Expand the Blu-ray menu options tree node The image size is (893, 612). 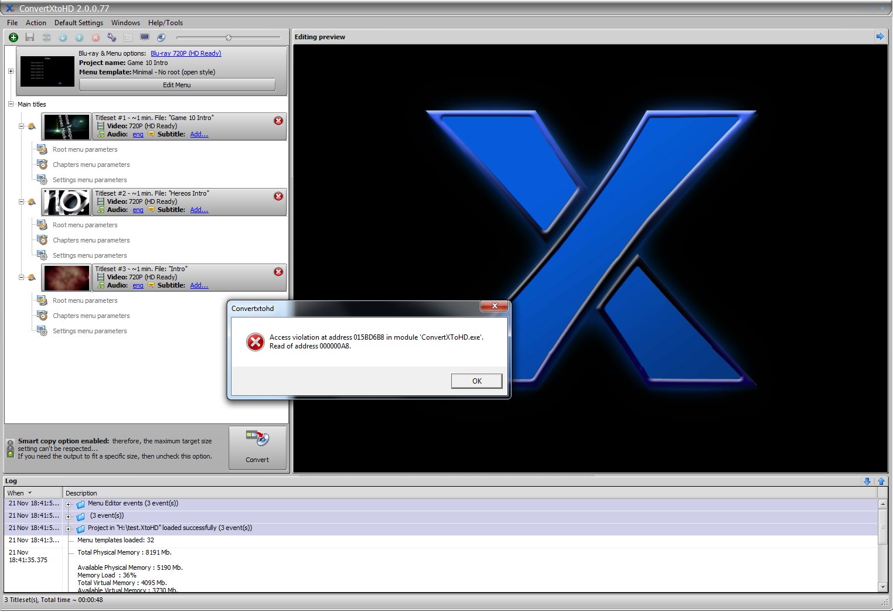click(x=11, y=71)
